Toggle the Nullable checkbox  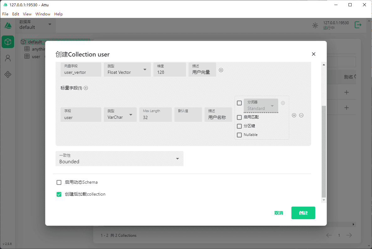click(239, 135)
